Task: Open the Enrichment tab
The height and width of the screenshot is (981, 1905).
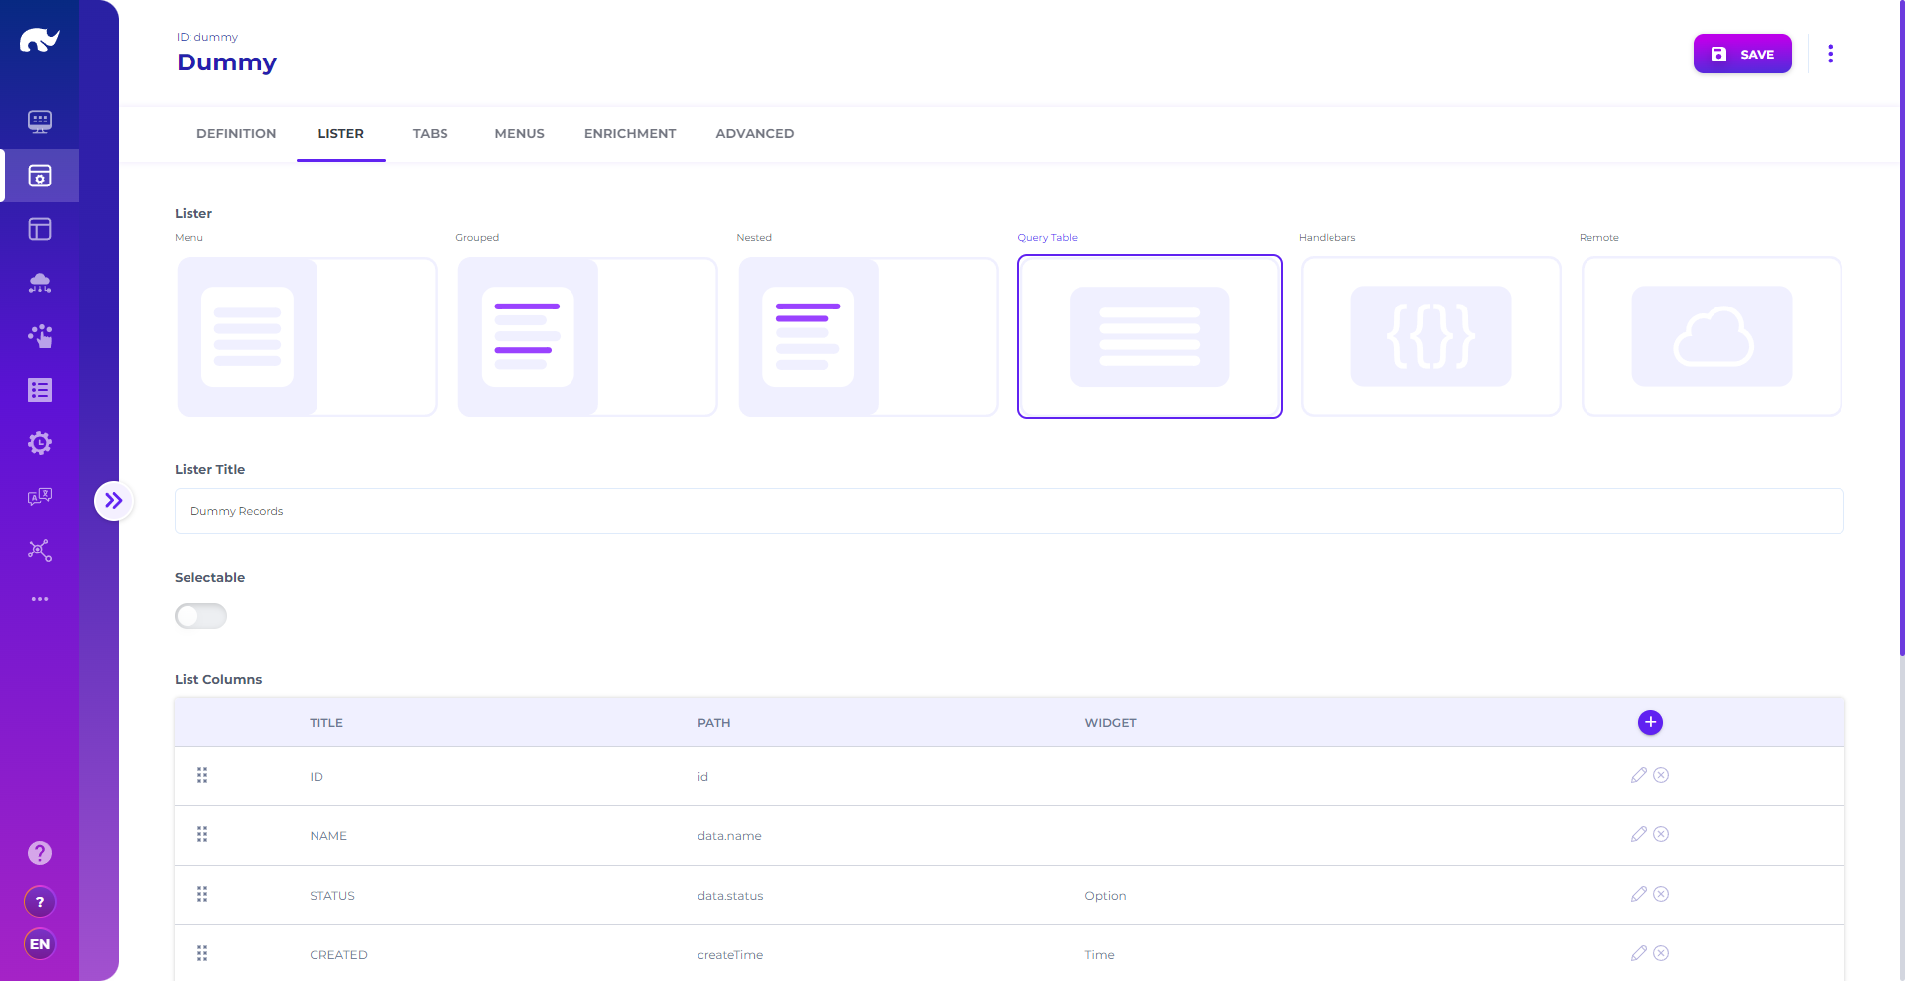Action: (x=629, y=133)
